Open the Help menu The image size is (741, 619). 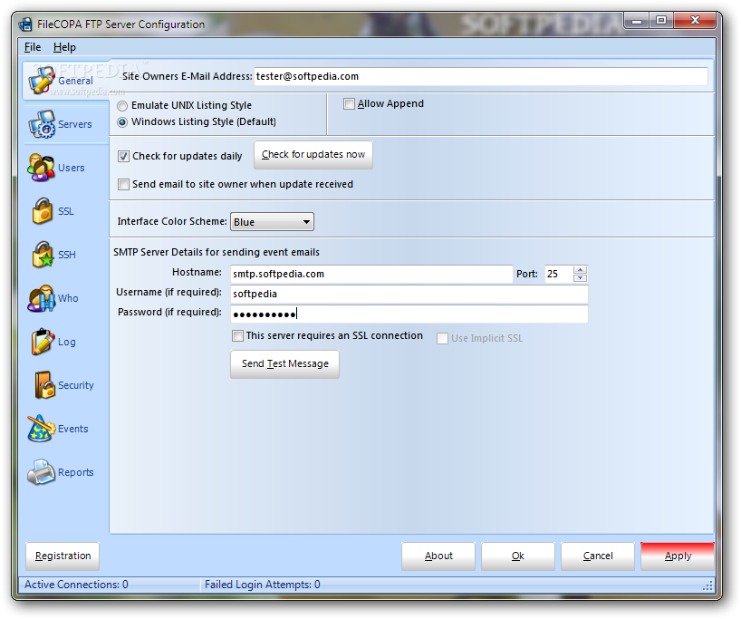click(64, 47)
